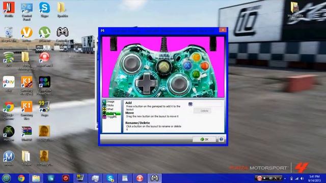Click the greyed Delete button

[202, 111]
